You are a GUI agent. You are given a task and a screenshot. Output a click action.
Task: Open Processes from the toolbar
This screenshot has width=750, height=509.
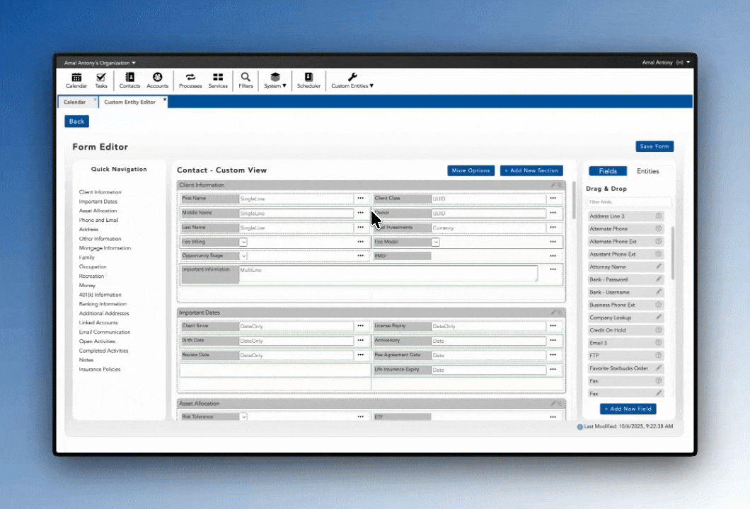coord(190,79)
